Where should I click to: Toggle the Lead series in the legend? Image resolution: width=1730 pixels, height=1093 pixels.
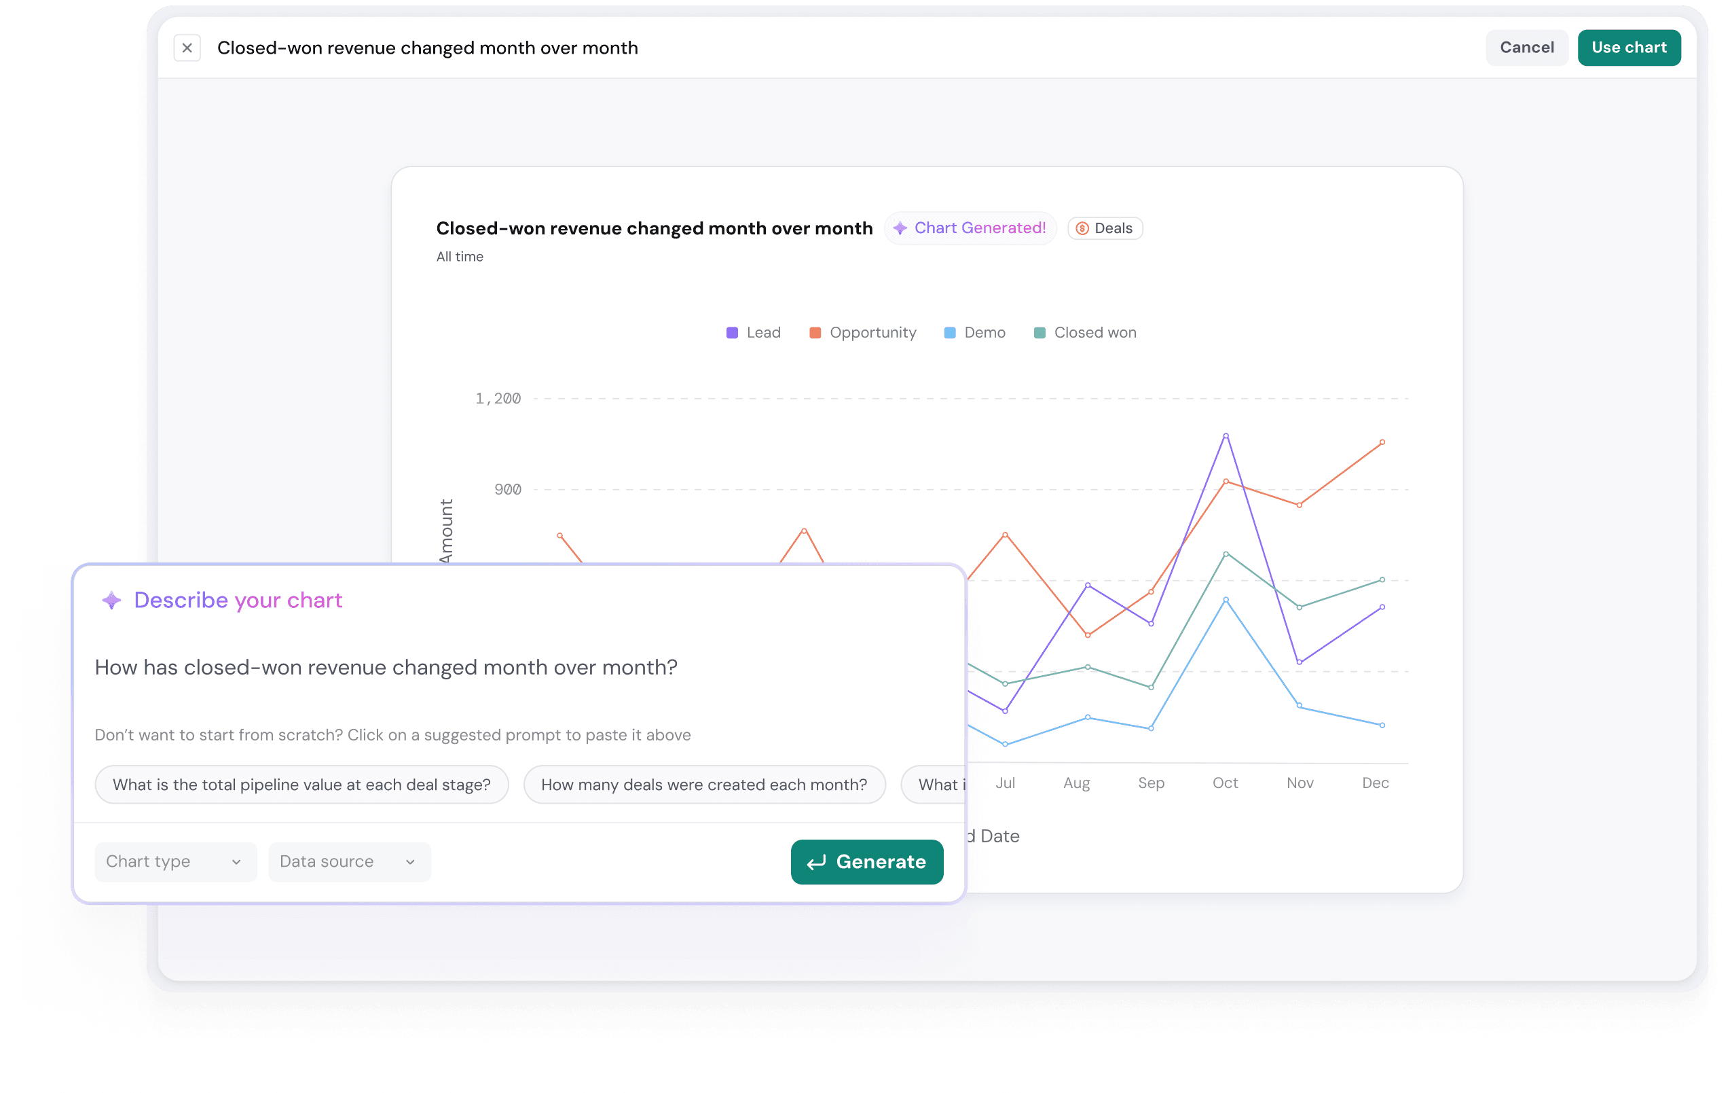click(753, 332)
